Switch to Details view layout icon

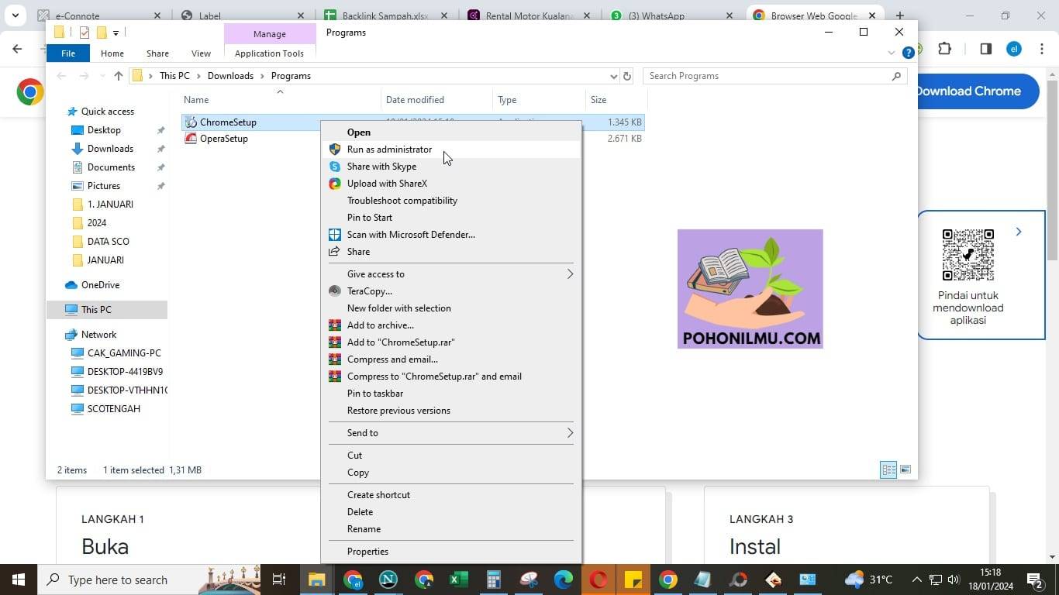point(888,469)
